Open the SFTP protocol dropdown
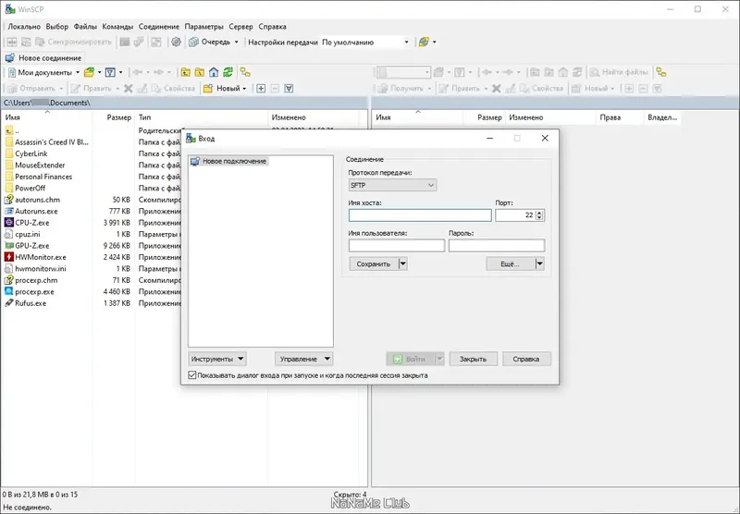740x514 pixels. 392,185
